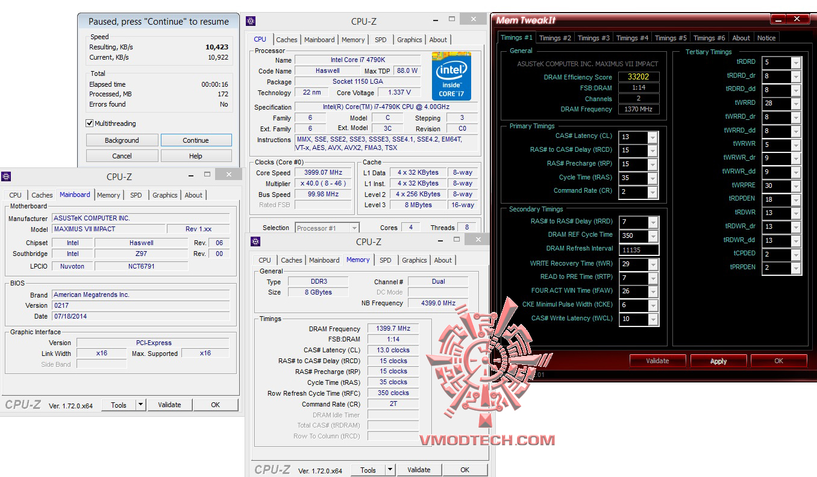Cancel the paused benchmark
The height and width of the screenshot is (477, 817).
122,156
